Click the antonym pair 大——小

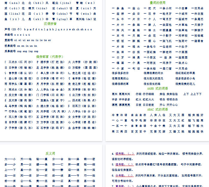10,159
